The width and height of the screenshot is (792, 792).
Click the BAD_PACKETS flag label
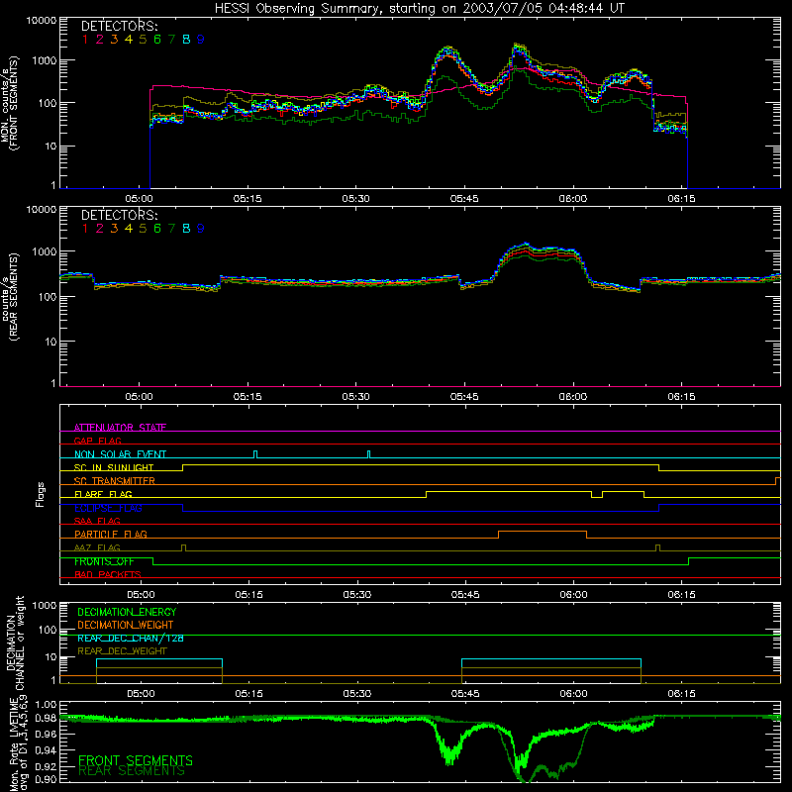[108, 574]
